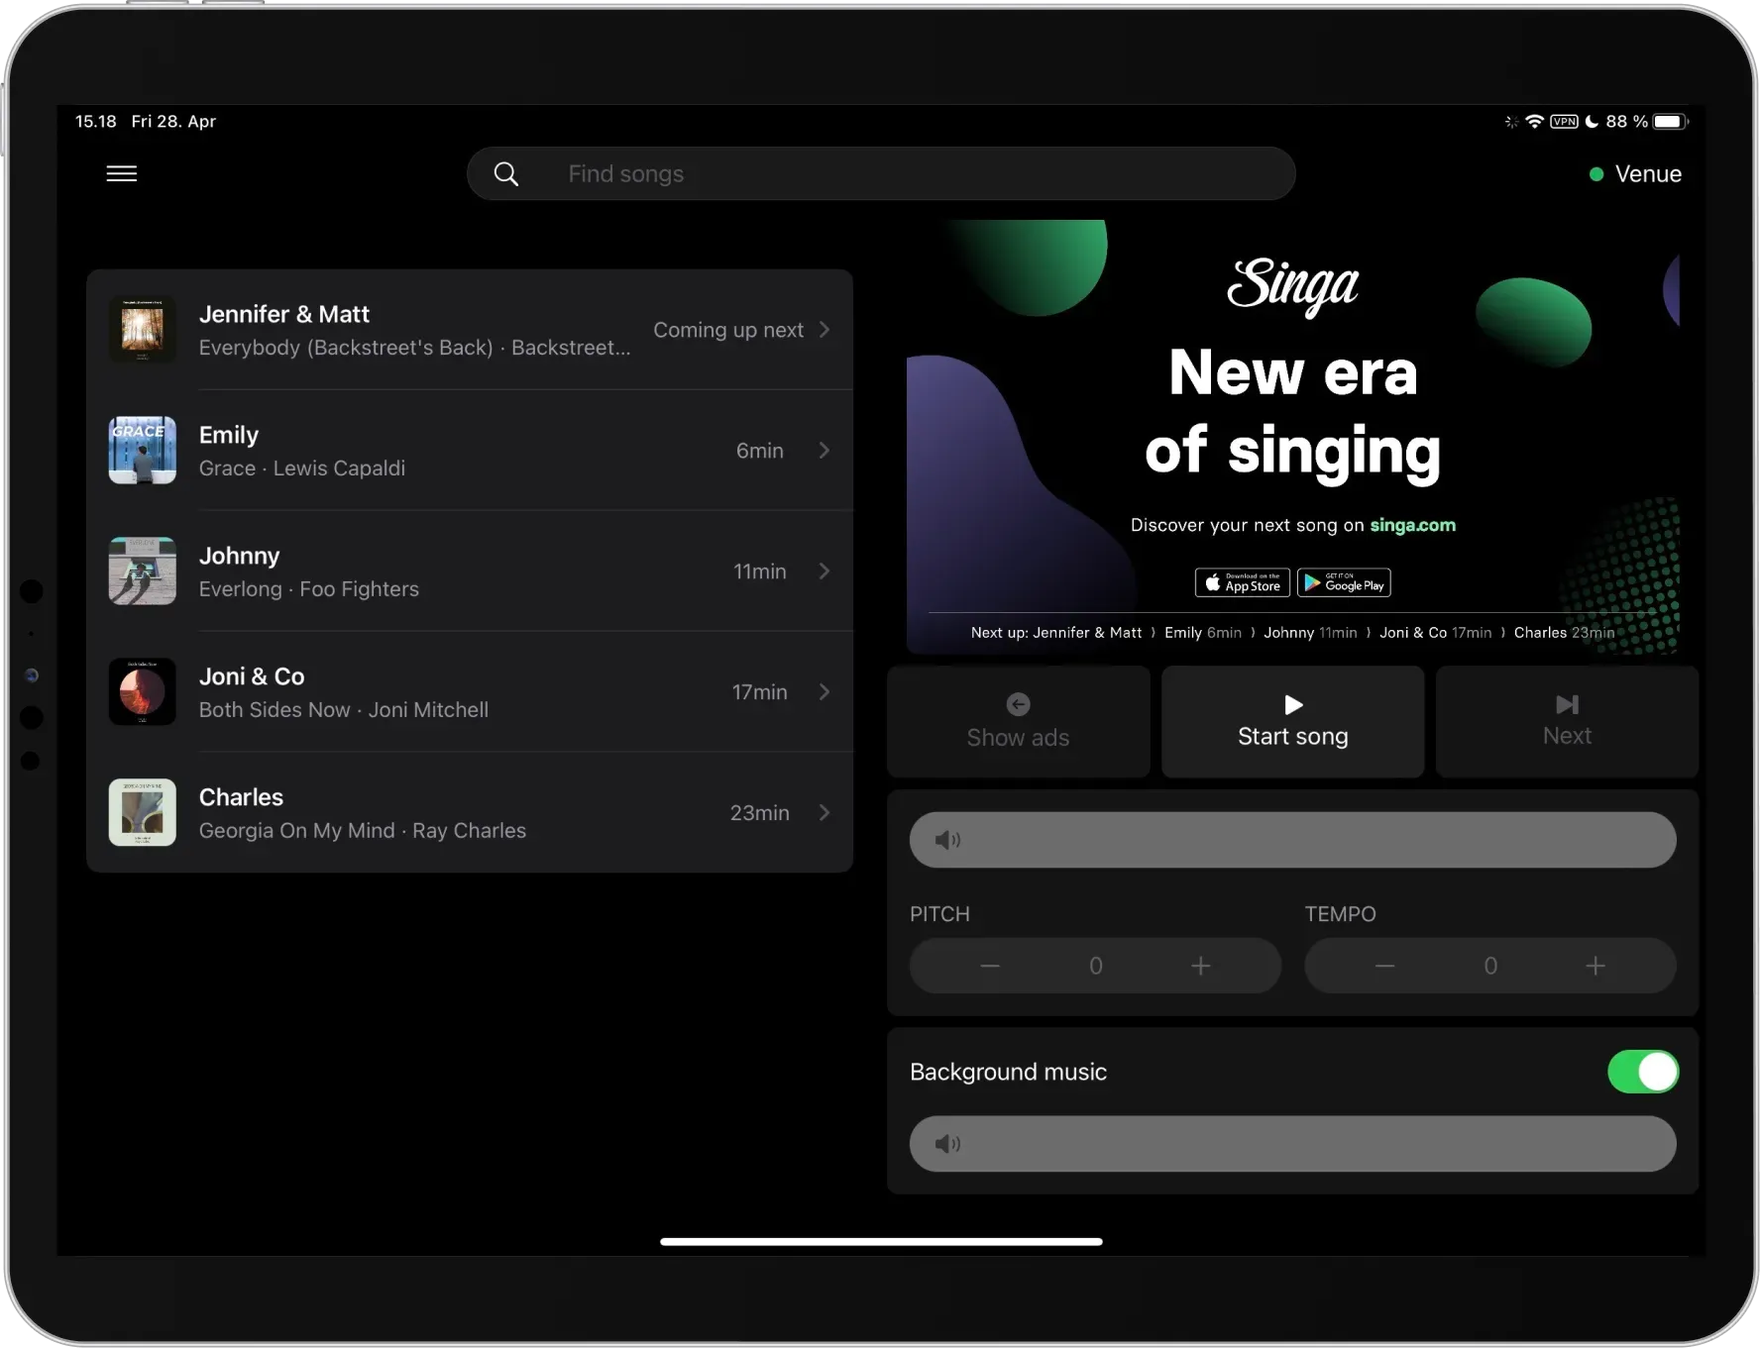
Task: Focus the Find songs search field
Action: click(881, 174)
